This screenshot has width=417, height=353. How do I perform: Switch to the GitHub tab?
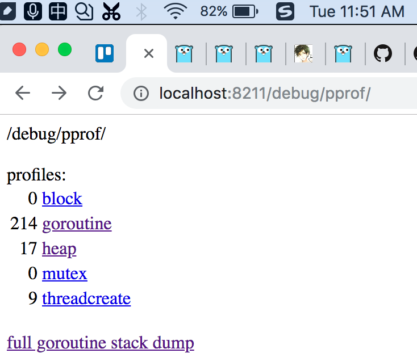pyautogui.click(x=383, y=53)
